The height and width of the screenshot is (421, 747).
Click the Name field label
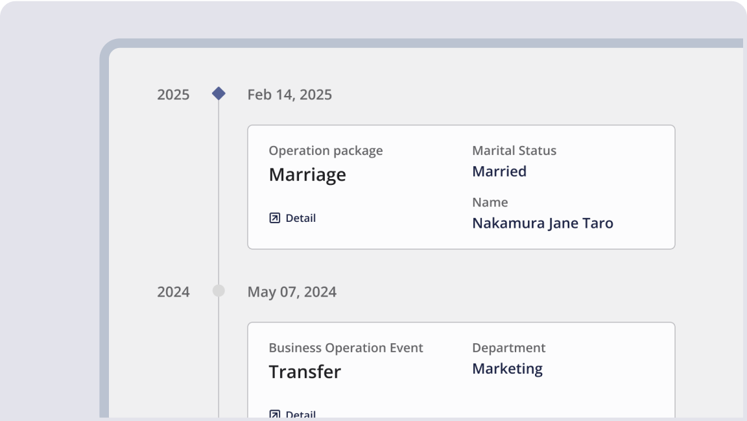[490, 202]
